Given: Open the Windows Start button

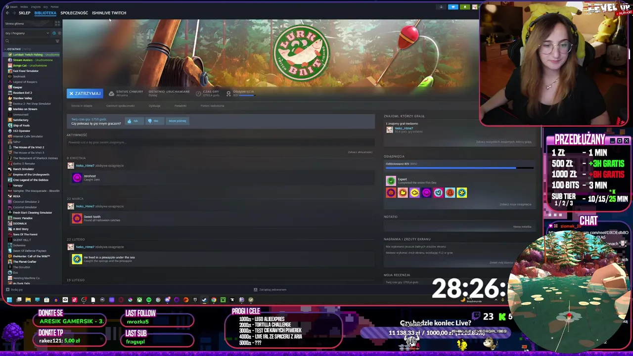Looking at the screenshot, I should (x=9, y=300).
